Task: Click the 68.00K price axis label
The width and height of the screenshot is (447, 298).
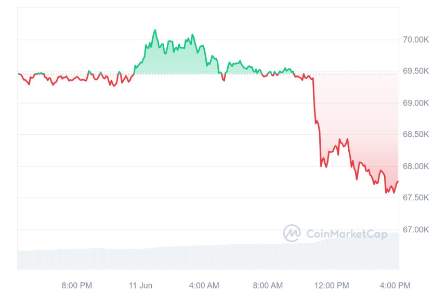Action: click(415, 166)
